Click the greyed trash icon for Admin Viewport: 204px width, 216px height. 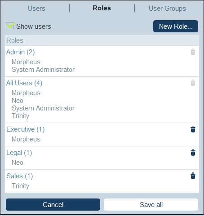[193, 52]
